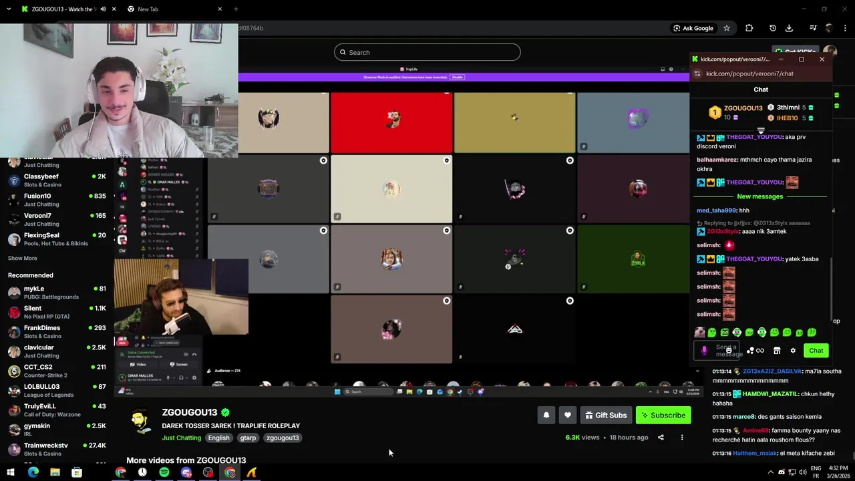
Task: Close the ZGOUGOU13 browser tab
Action: pos(114,9)
